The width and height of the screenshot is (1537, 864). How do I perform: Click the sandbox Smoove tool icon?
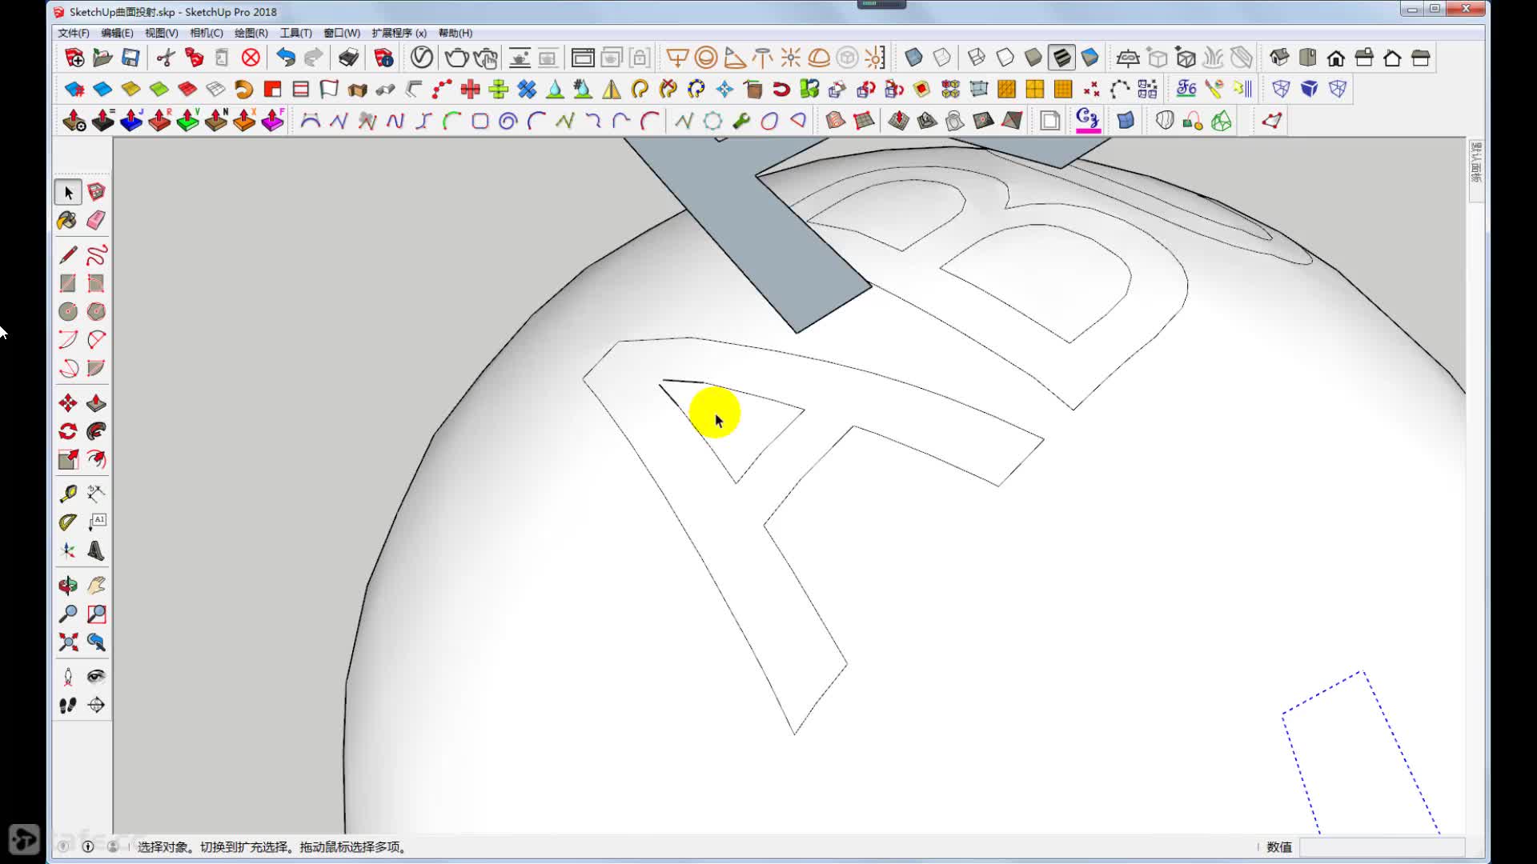899,121
